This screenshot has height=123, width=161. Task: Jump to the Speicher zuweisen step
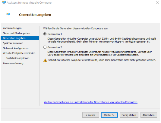click(x=13, y=43)
